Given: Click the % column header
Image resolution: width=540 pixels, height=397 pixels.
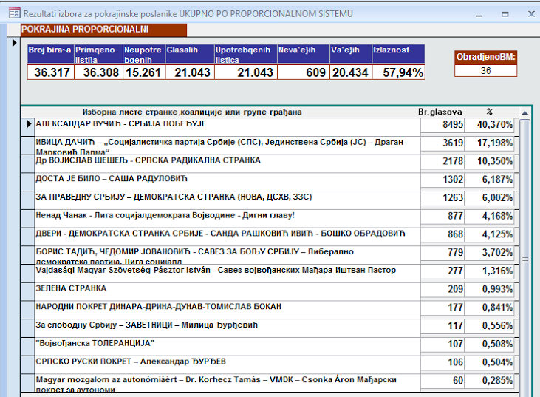Looking at the screenshot, I should point(489,112).
